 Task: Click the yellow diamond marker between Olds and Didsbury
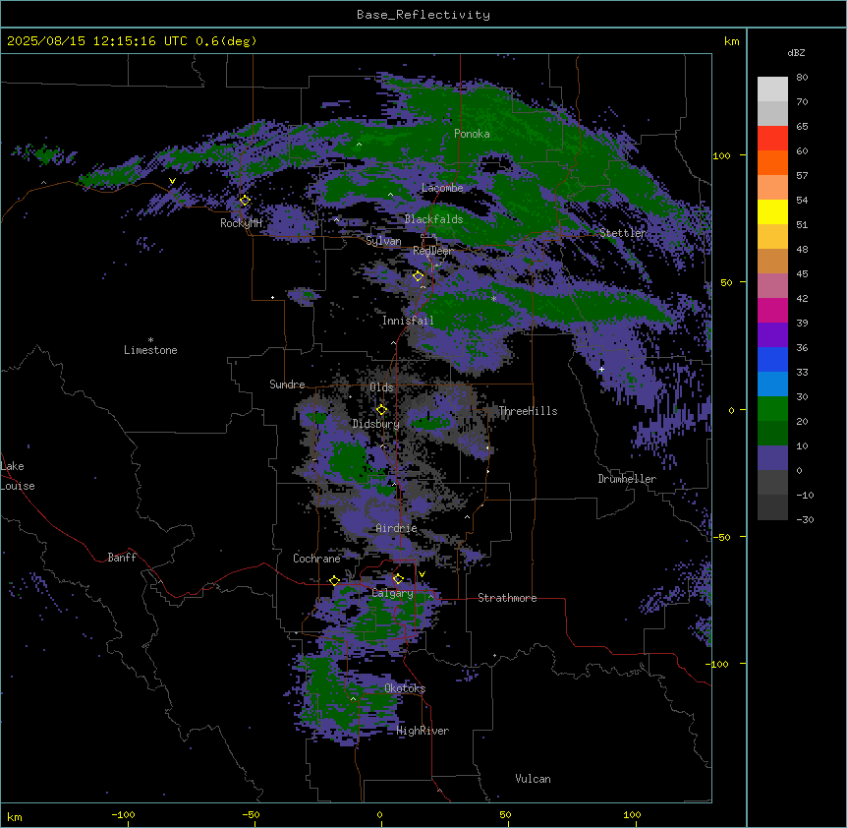(x=381, y=410)
